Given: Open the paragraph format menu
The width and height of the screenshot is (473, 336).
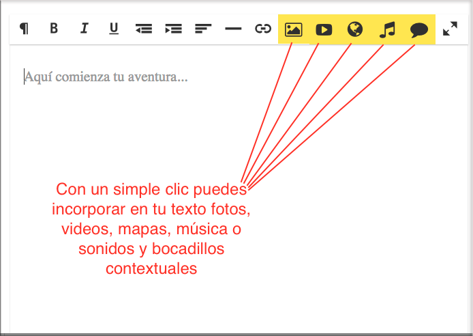Looking at the screenshot, I should pyautogui.click(x=24, y=29).
